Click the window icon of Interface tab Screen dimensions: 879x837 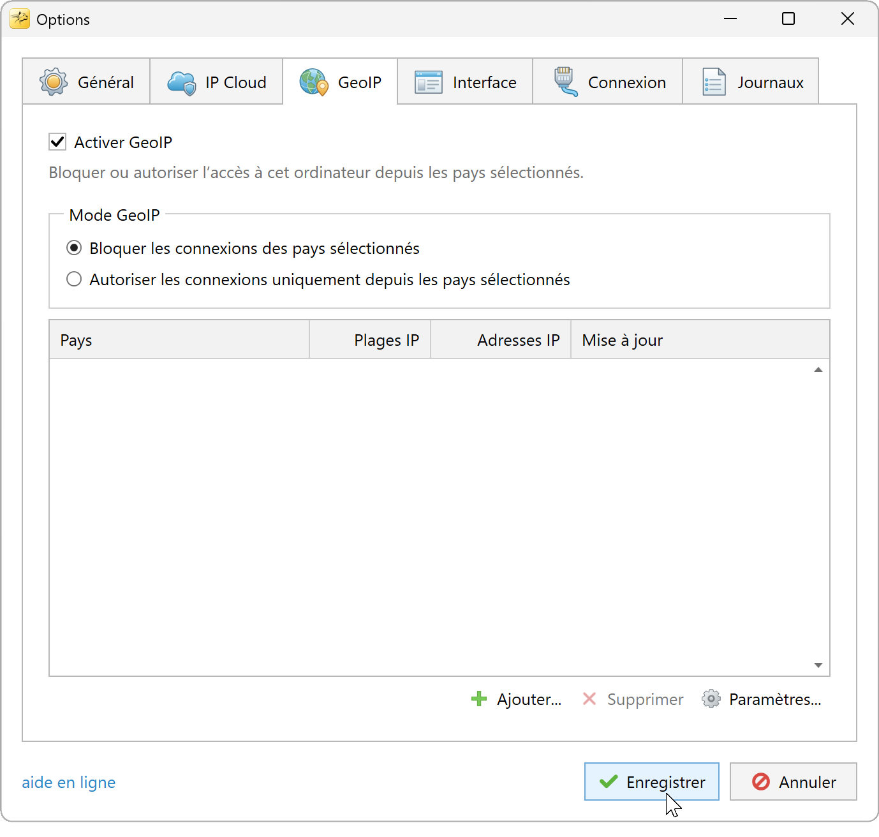pos(429,82)
